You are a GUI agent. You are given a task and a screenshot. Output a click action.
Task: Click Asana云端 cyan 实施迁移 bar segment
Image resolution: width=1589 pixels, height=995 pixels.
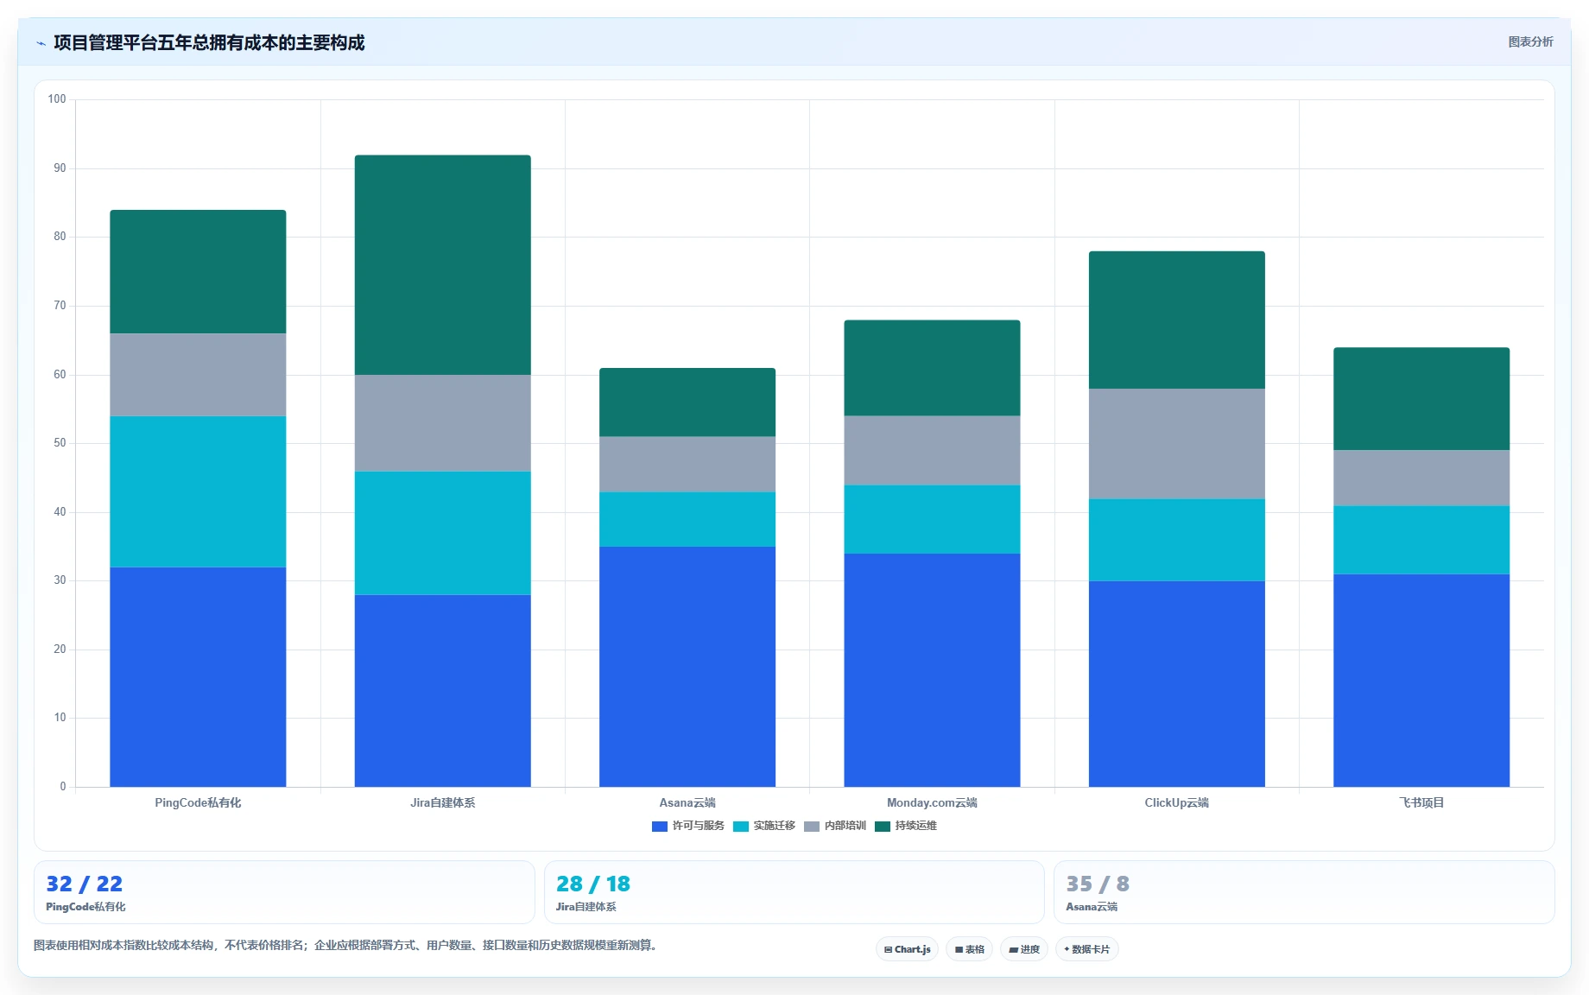687,519
